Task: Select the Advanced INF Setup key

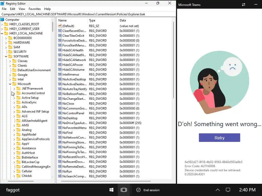Action: coord(35,112)
